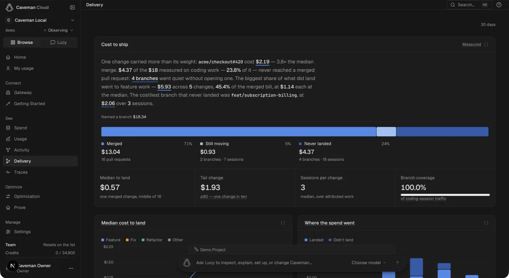Click the 4 branches link
Screen dimensions: 509x278
coord(145,78)
